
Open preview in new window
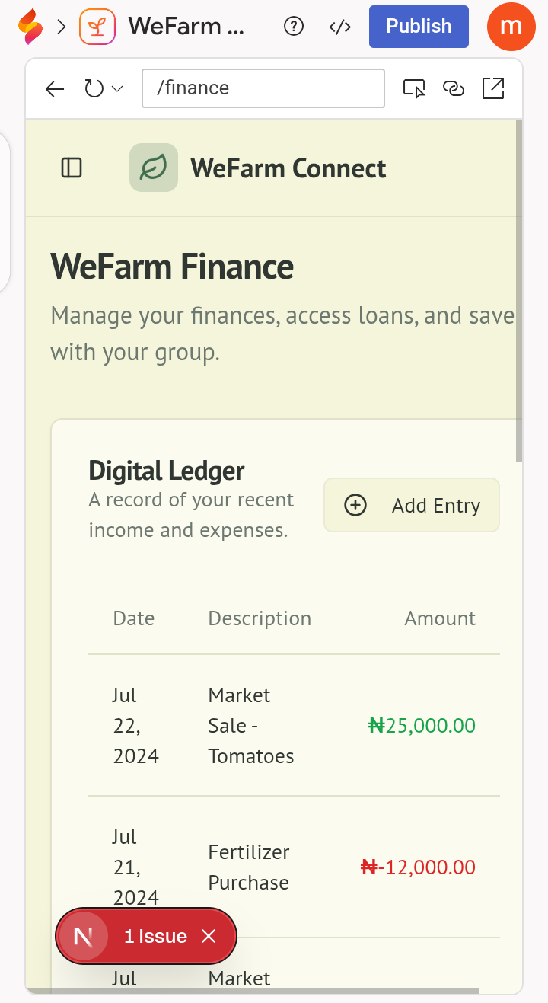pyautogui.click(x=493, y=88)
